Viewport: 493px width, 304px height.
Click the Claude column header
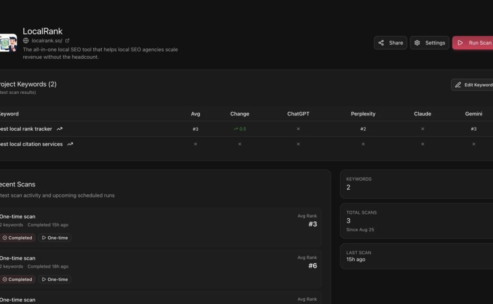coord(422,114)
